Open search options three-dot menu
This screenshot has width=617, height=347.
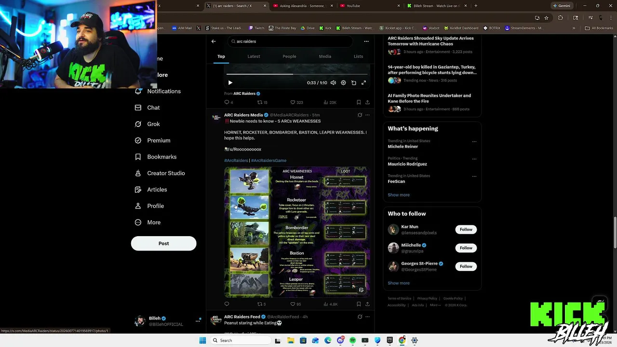coord(366,41)
